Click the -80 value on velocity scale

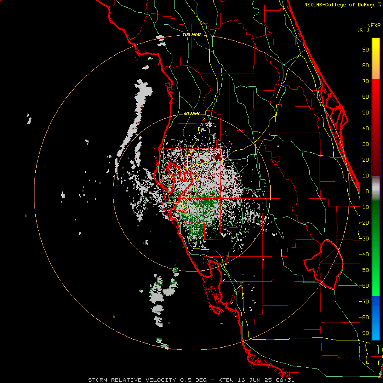[364, 317]
